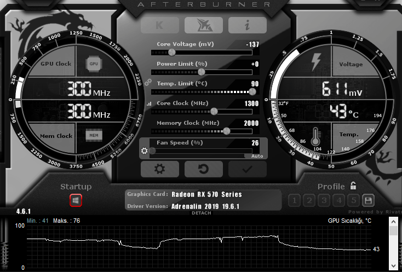Image resolution: width=402 pixels, height=272 pixels.
Task: Select profile slot 2
Action: [x=309, y=200]
